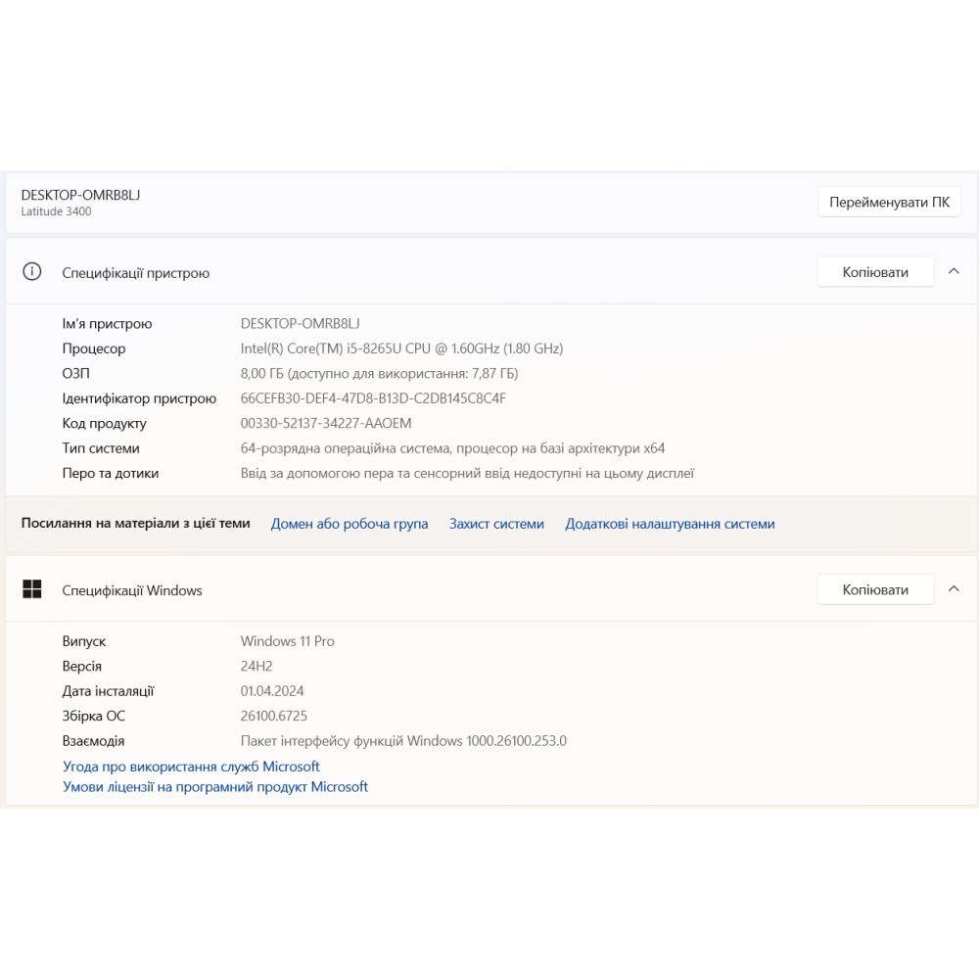This screenshot has height=979, width=979.
Task: Open Умови ліцензії на програмний продукт link
Action: [x=215, y=786]
